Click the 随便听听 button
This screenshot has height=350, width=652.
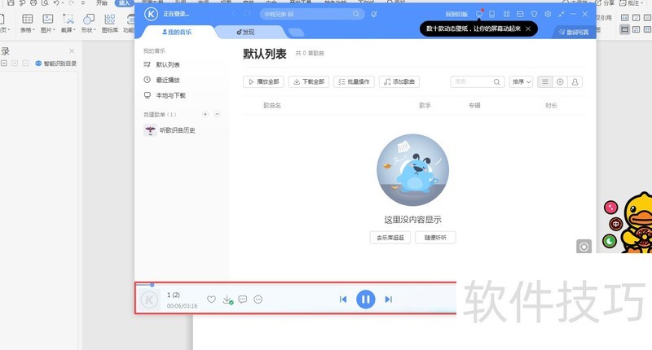tap(435, 238)
